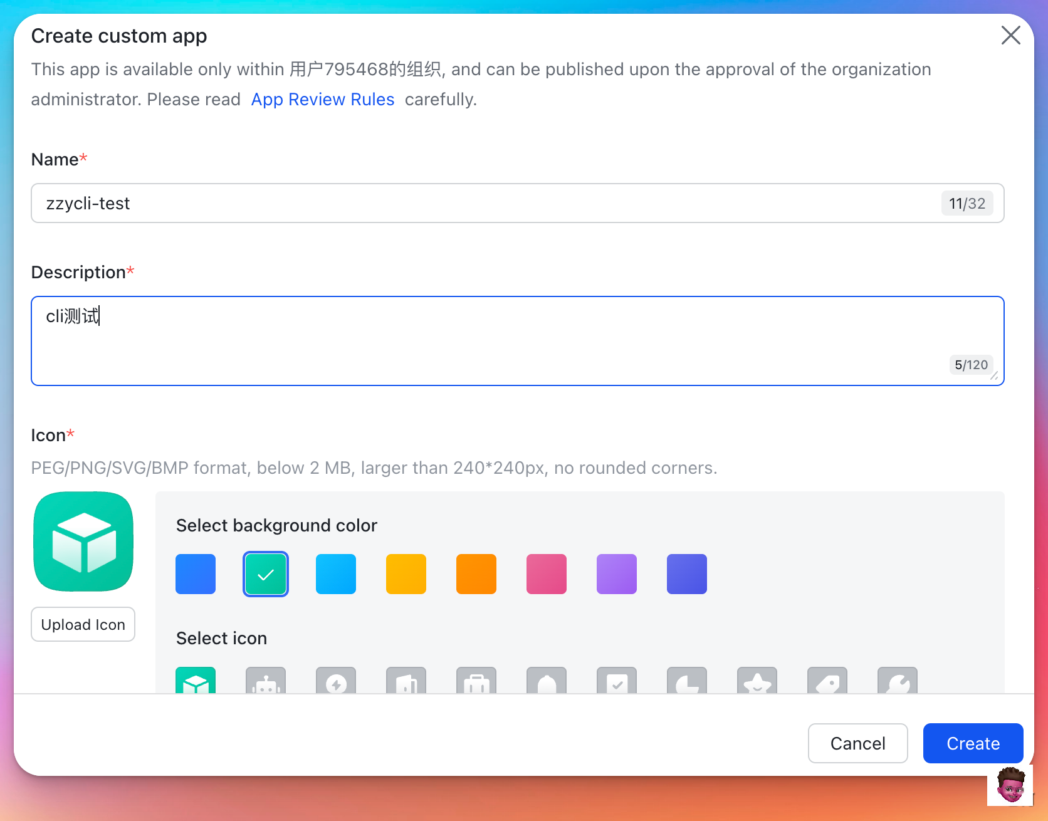Choose the purple background color

pyautogui.click(x=617, y=574)
